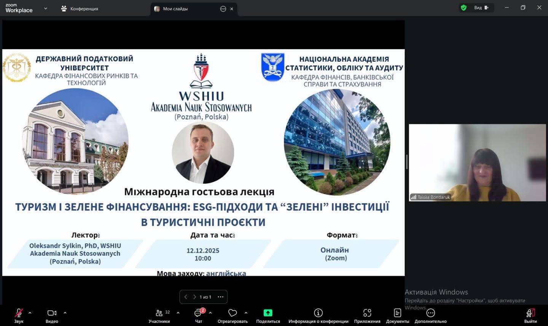
Task: Switch to the Конференция tab
Action: (80, 9)
